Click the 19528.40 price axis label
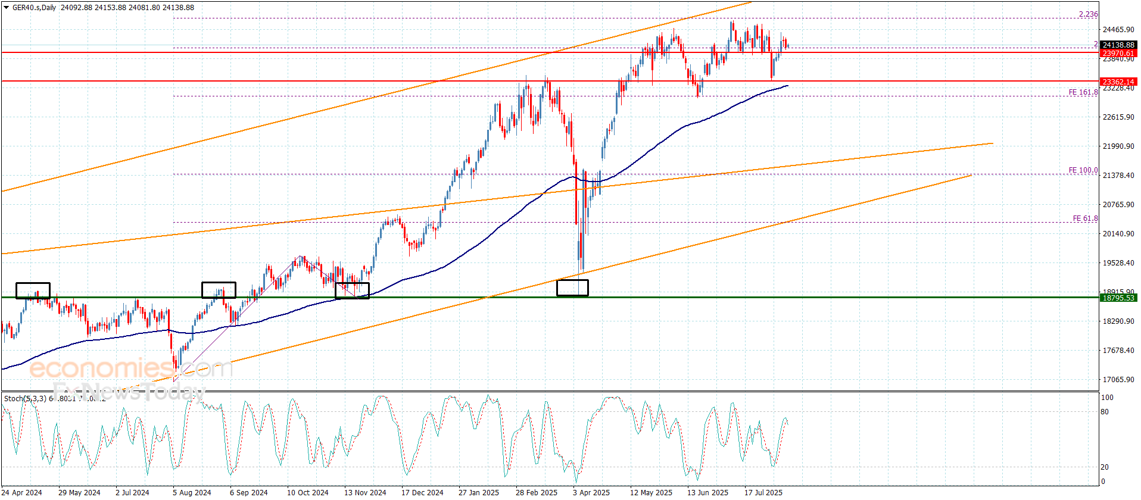 coord(1118,263)
